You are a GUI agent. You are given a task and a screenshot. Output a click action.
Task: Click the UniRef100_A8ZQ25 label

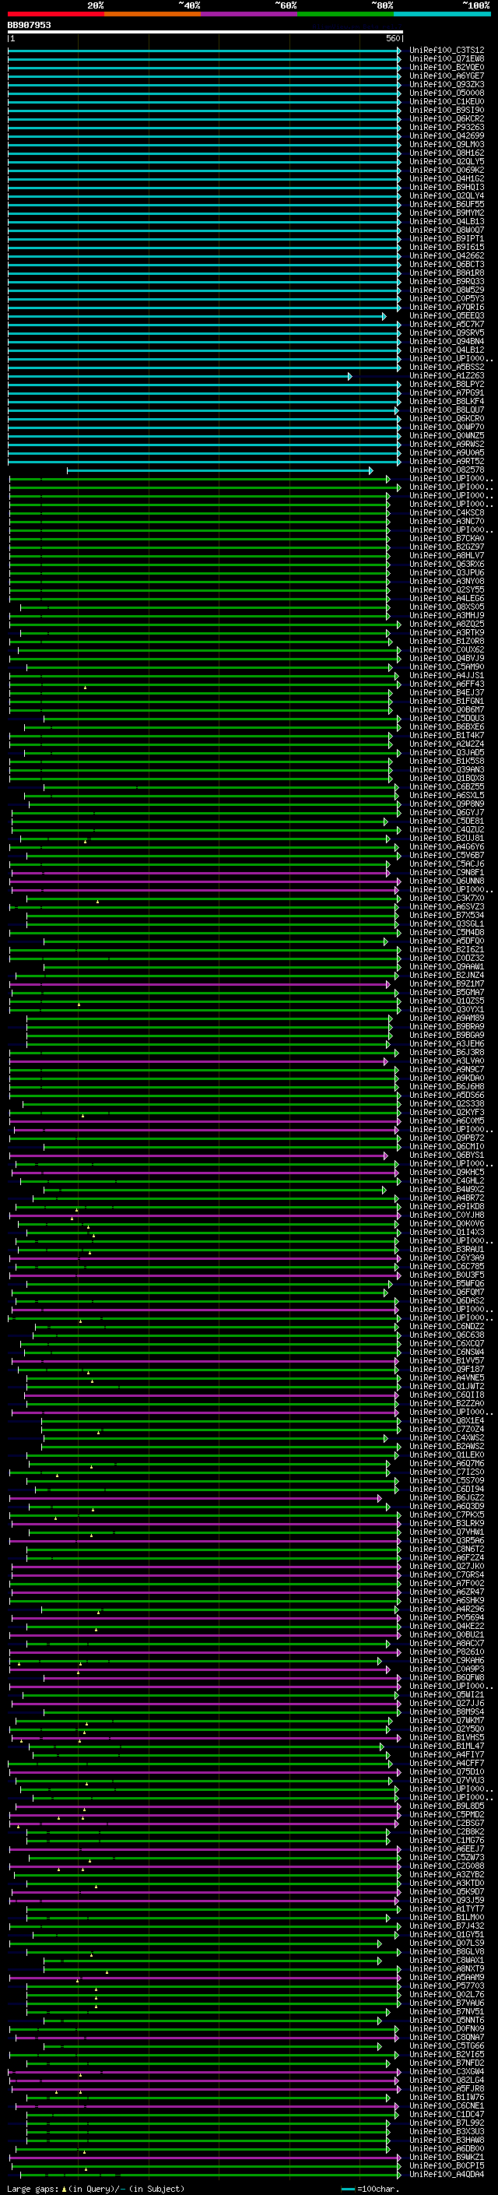click(447, 624)
